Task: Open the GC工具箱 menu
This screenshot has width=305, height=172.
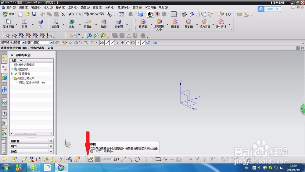Action: click(150, 7)
